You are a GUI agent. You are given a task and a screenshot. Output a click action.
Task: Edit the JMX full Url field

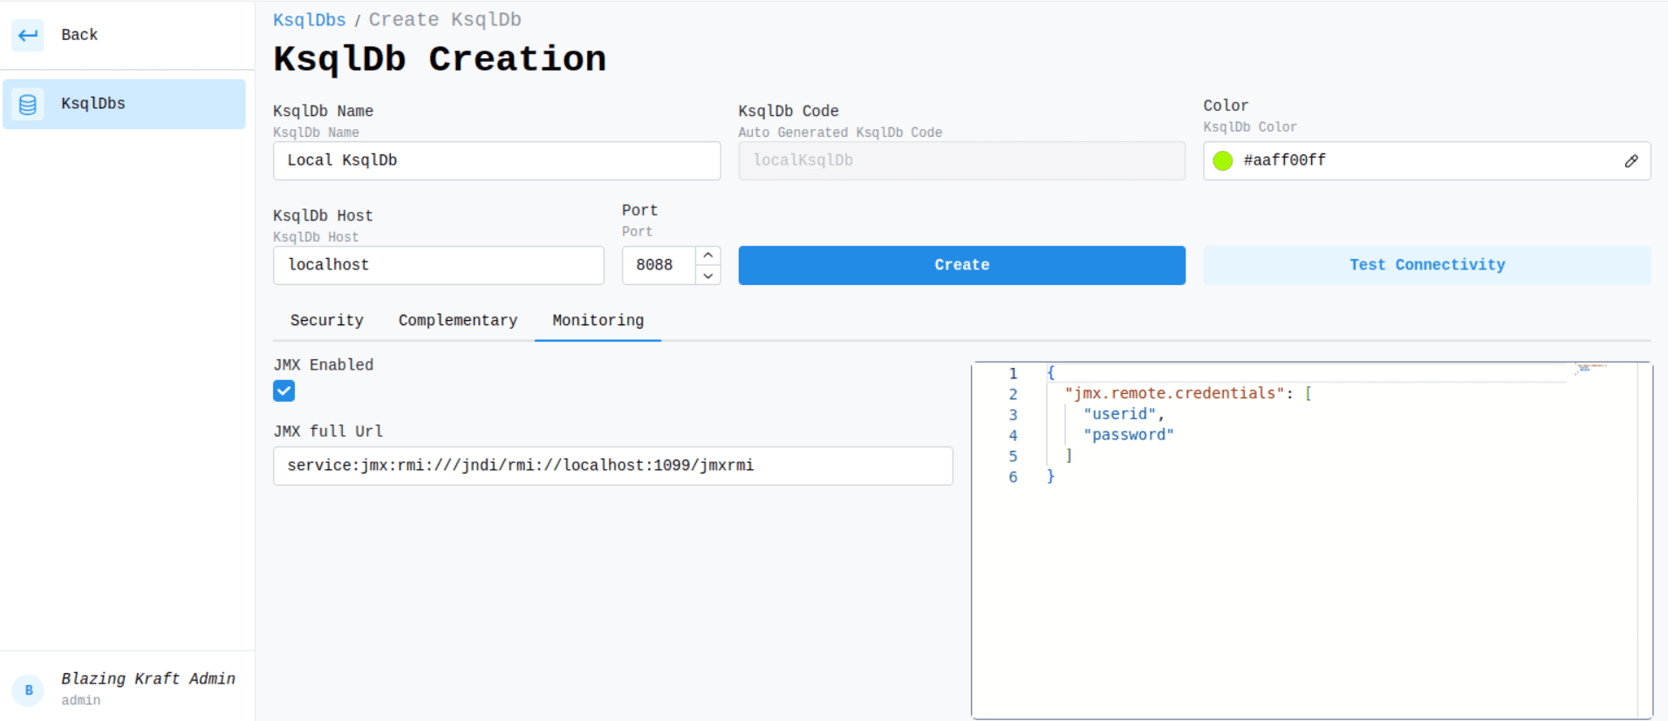(x=613, y=466)
